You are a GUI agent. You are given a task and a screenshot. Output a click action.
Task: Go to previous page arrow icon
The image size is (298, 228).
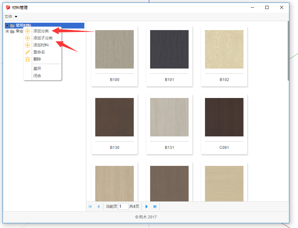[x=98, y=207]
